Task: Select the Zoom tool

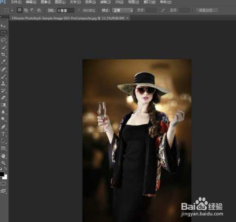Action: pyautogui.click(x=3, y=163)
